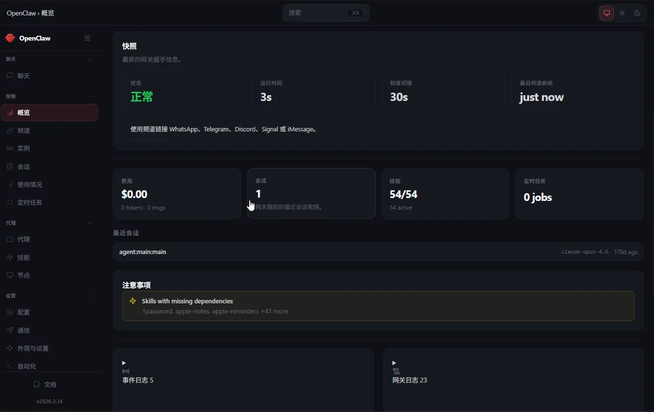Click the OpenClaw breadcrumb in the top bar
The image size is (654, 412).
click(x=21, y=13)
